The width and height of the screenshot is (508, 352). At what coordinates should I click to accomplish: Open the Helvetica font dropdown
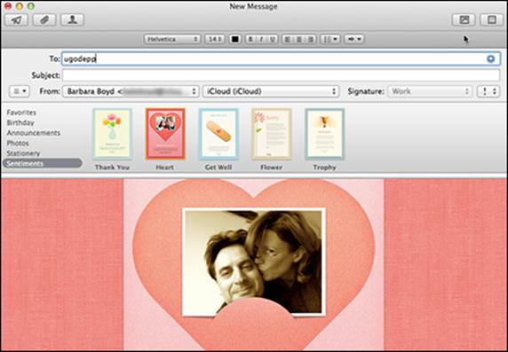coord(172,39)
